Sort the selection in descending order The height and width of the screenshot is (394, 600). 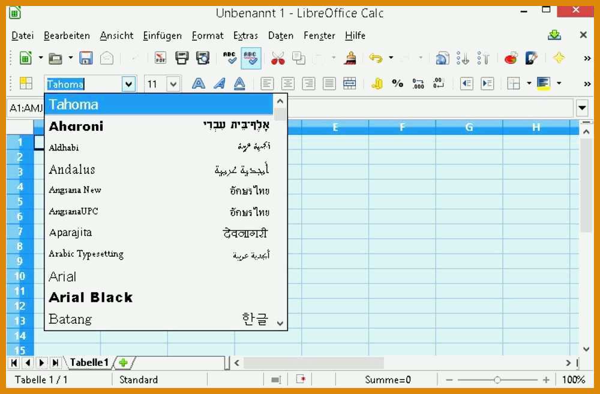coord(484,58)
